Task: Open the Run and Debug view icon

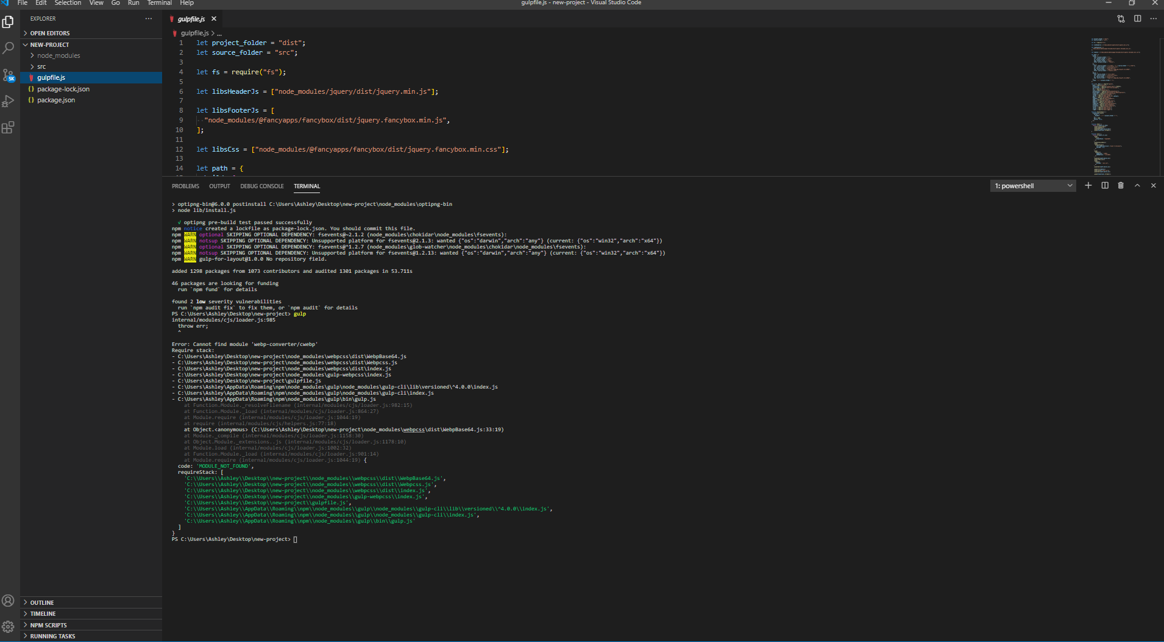Action: [8, 101]
